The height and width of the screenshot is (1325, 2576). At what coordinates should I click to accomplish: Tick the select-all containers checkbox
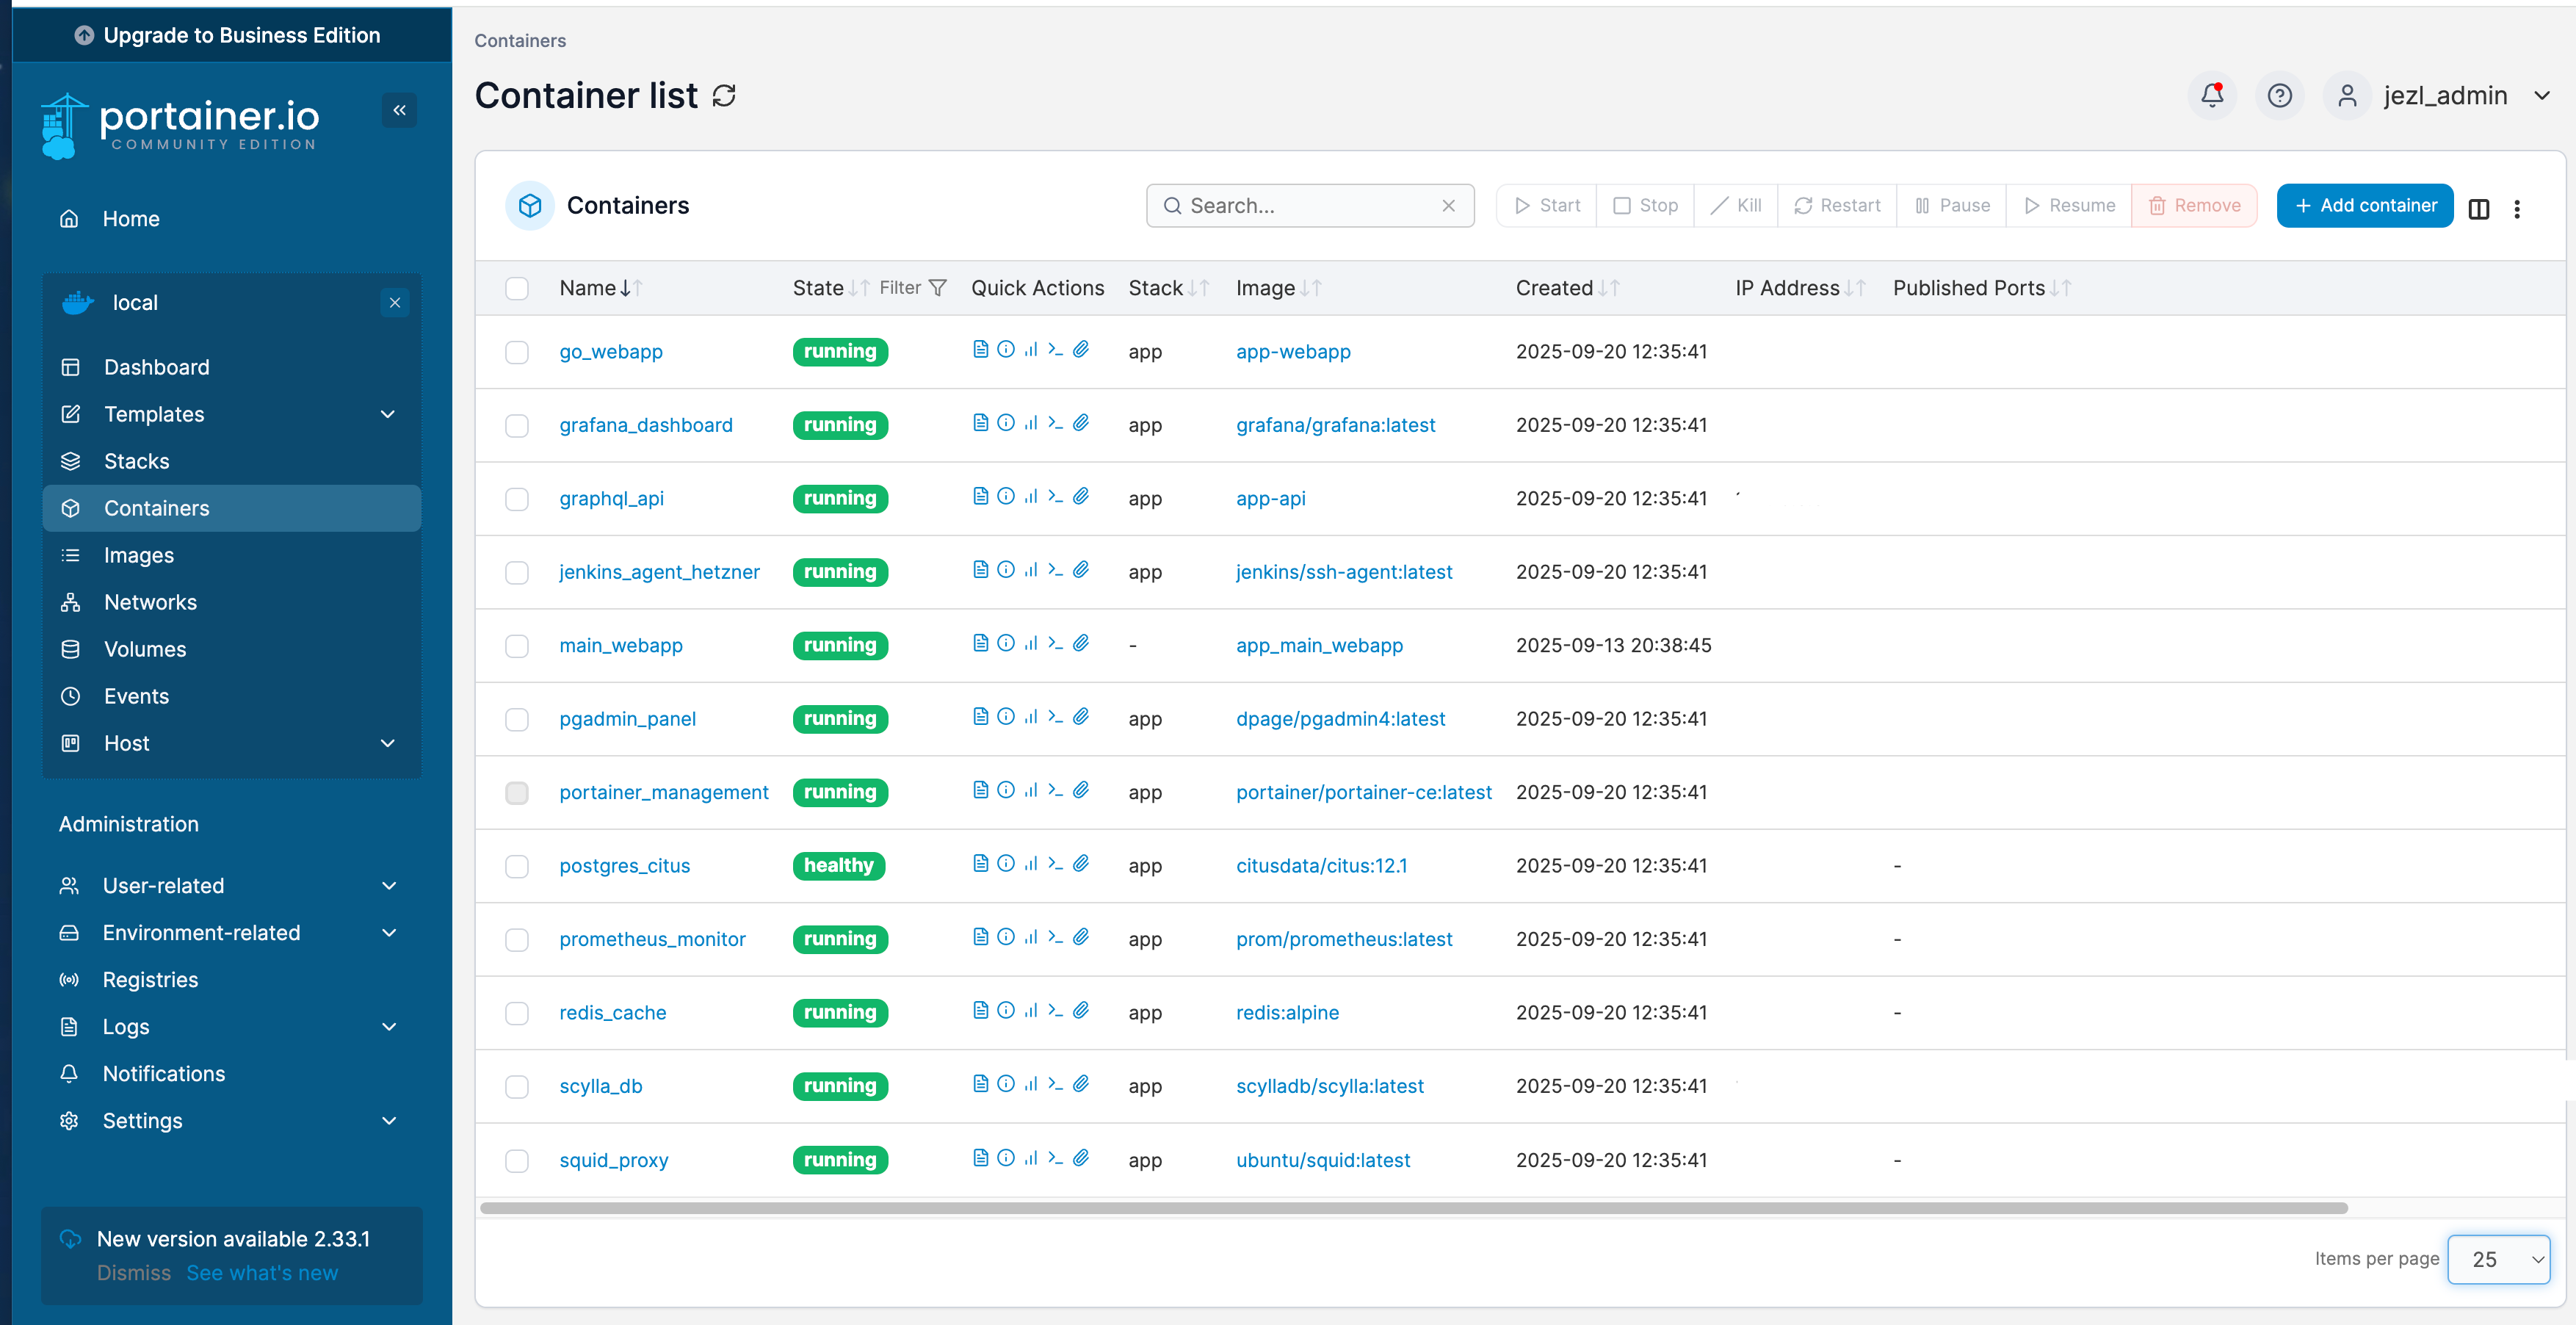pyautogui.click(x=516, y=288)
